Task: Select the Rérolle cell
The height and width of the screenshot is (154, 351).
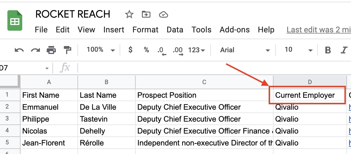Action: click(106, 143)
